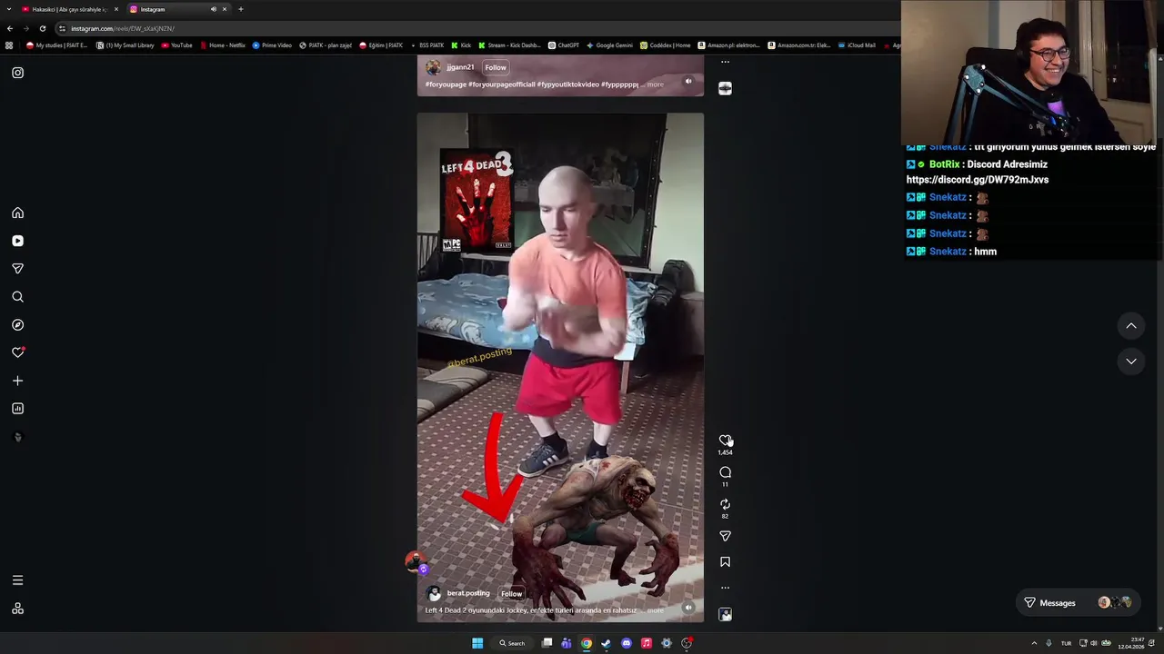1164x654 pixels.
Task: Share the berat.posting reel via paper-plane icon
Action: 725,536
